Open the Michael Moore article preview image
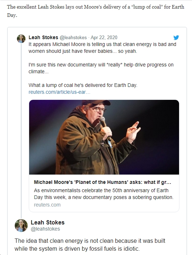192x255 pixels. pyautogui.click(x=104, y=137)
